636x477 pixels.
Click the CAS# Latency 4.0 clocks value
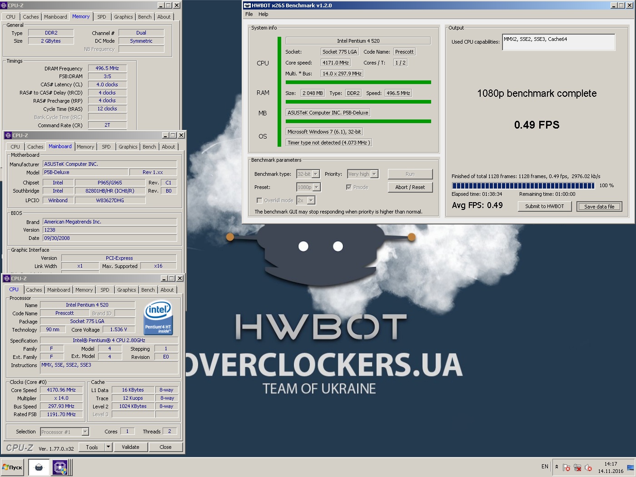point(107,84)
